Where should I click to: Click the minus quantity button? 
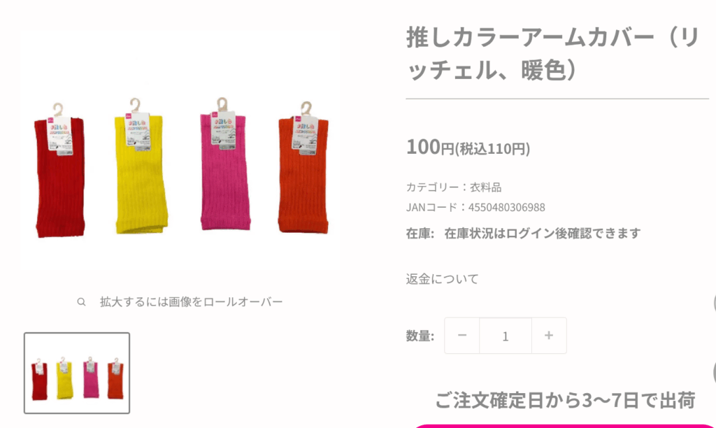461,336
